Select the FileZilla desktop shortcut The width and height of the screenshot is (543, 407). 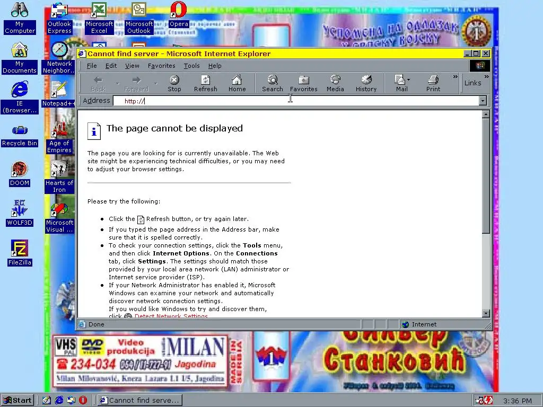[x=20, y=253]
